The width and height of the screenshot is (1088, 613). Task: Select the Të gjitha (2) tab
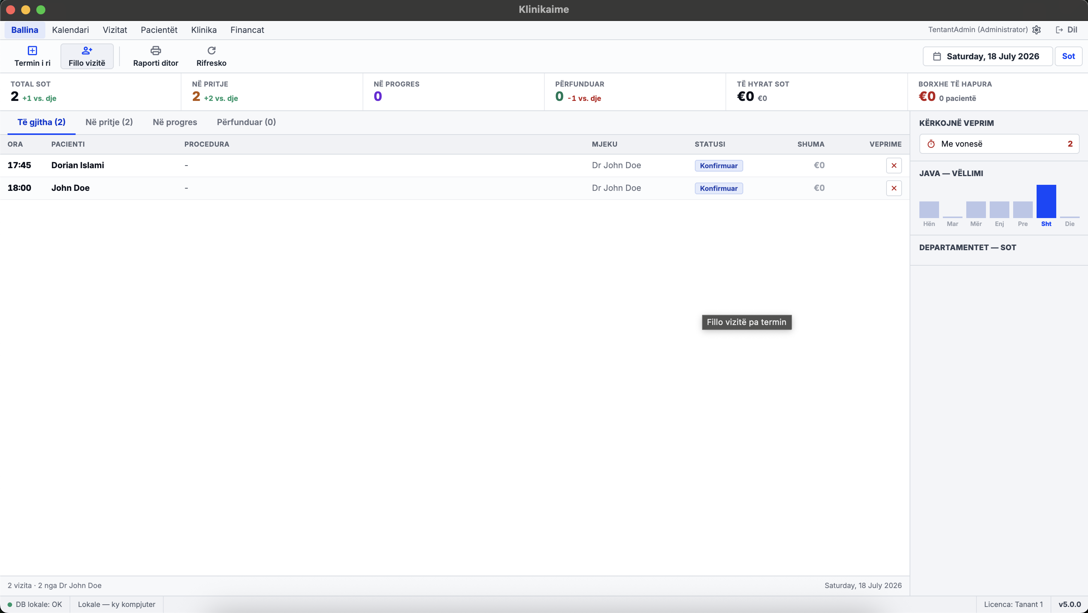(x=41, y=122)
